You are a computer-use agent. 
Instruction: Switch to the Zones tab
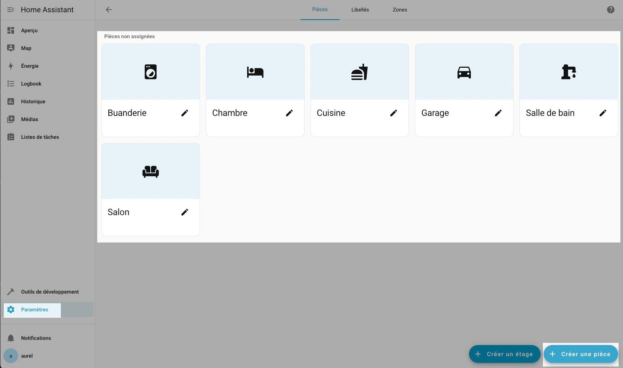pos(400,10)
